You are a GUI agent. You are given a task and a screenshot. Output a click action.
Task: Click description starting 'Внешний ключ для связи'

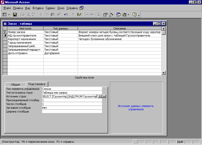click(x=114, y=35)
